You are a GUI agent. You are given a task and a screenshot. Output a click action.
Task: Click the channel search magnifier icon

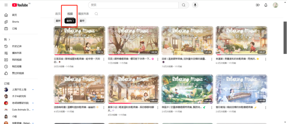tap(96, 14)
